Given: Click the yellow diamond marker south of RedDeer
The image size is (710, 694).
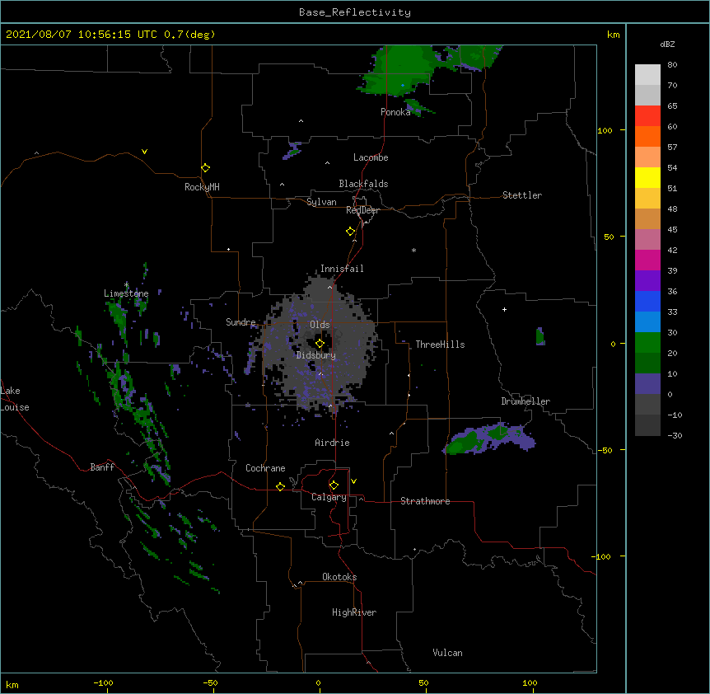Looking at the screenshot, I should [x=350, y=232].
